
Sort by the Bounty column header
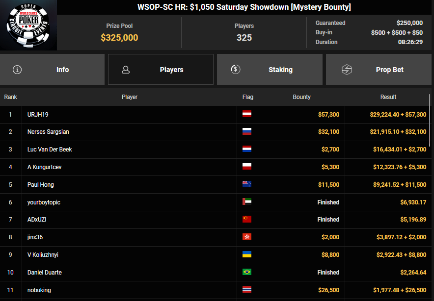click(x=301, y=97)
